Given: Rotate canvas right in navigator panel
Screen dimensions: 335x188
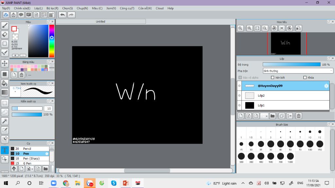Looking at the screenshot, I should pos(290,28).
